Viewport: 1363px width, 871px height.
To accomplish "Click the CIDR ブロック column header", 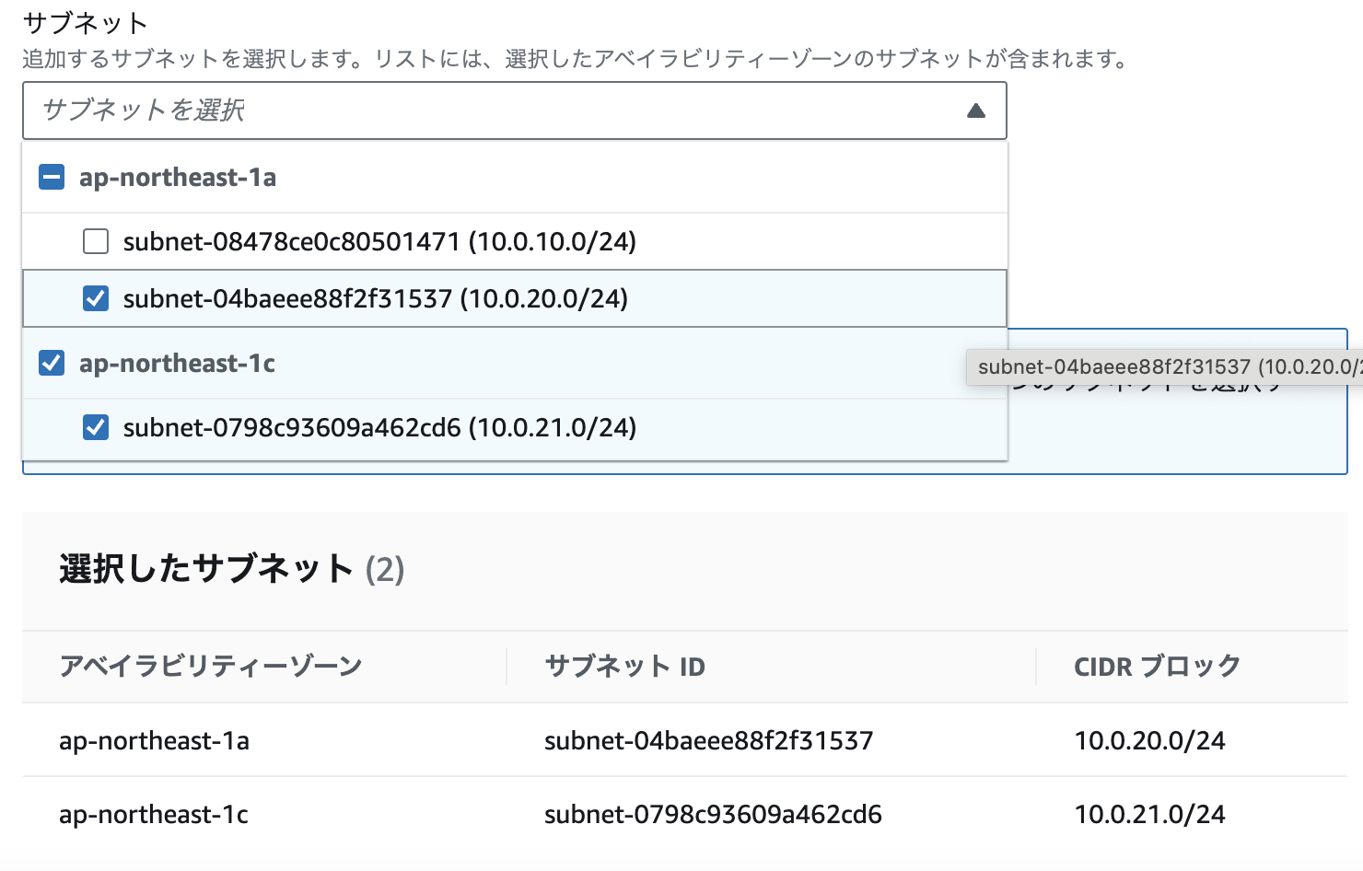I will coord(1156,666).
